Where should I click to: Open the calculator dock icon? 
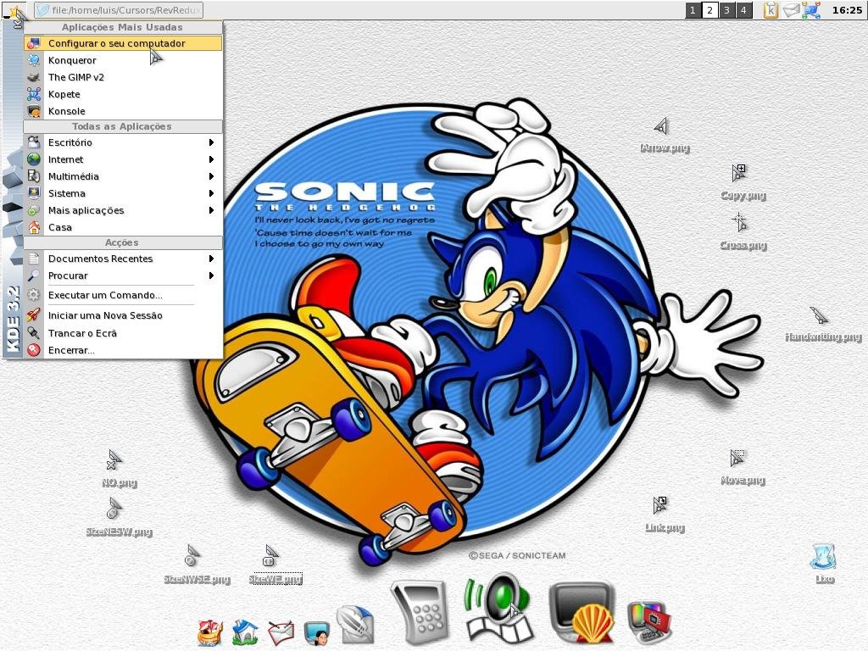(419, 612)
